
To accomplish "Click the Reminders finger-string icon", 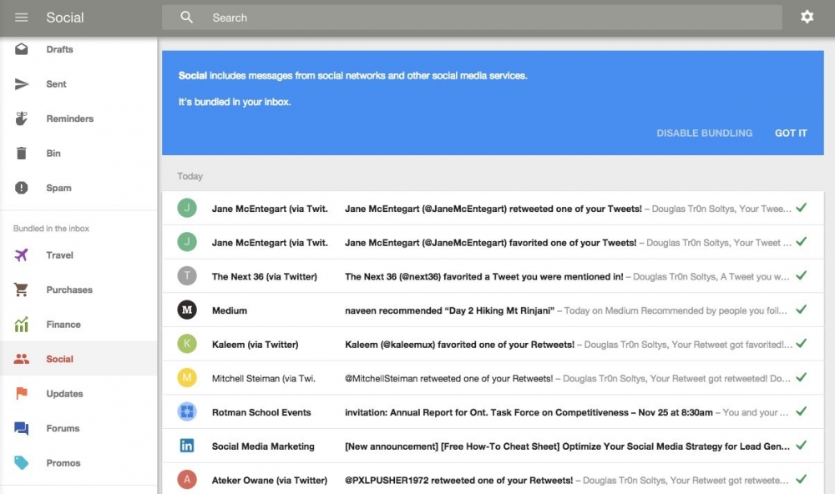I will 22,118.
